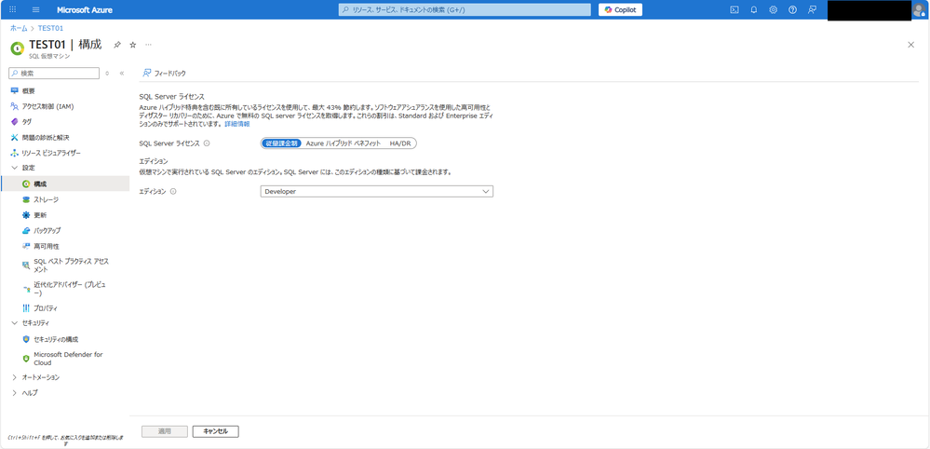This screenshot has width=930, height=449.
Task: Collapse the セキュリティ section
Action: point(15,323)
